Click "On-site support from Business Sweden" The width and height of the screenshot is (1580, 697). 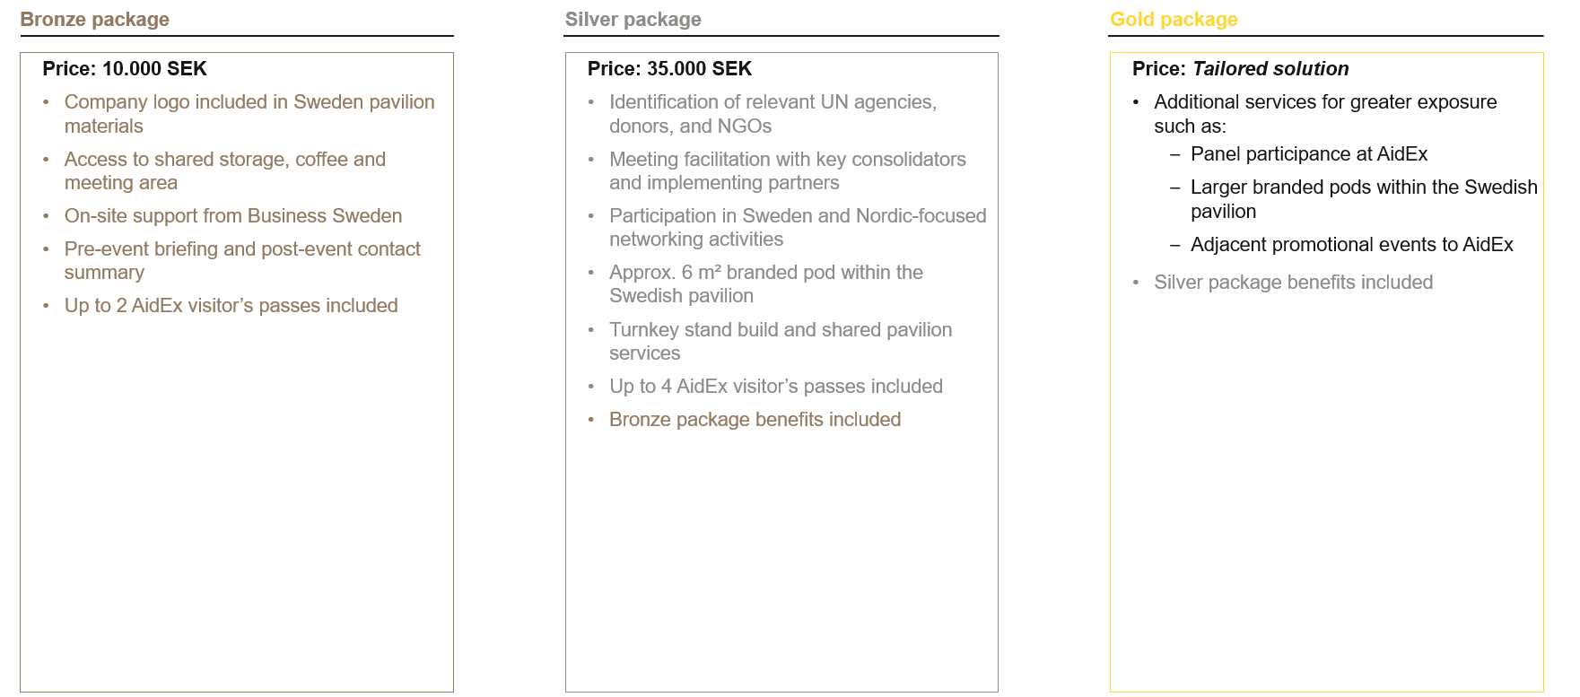[x=233, y=216]
